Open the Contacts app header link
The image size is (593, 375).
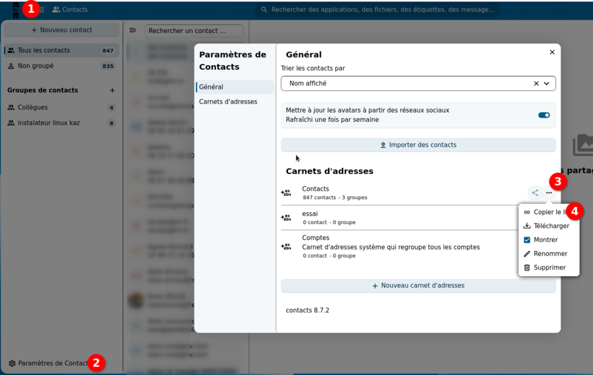70,9
